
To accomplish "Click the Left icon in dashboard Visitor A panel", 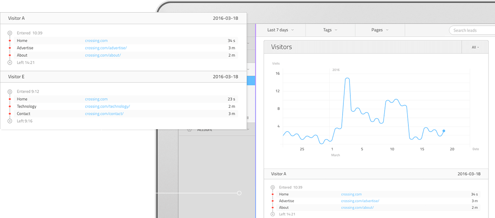I will [x=272, y=214].
